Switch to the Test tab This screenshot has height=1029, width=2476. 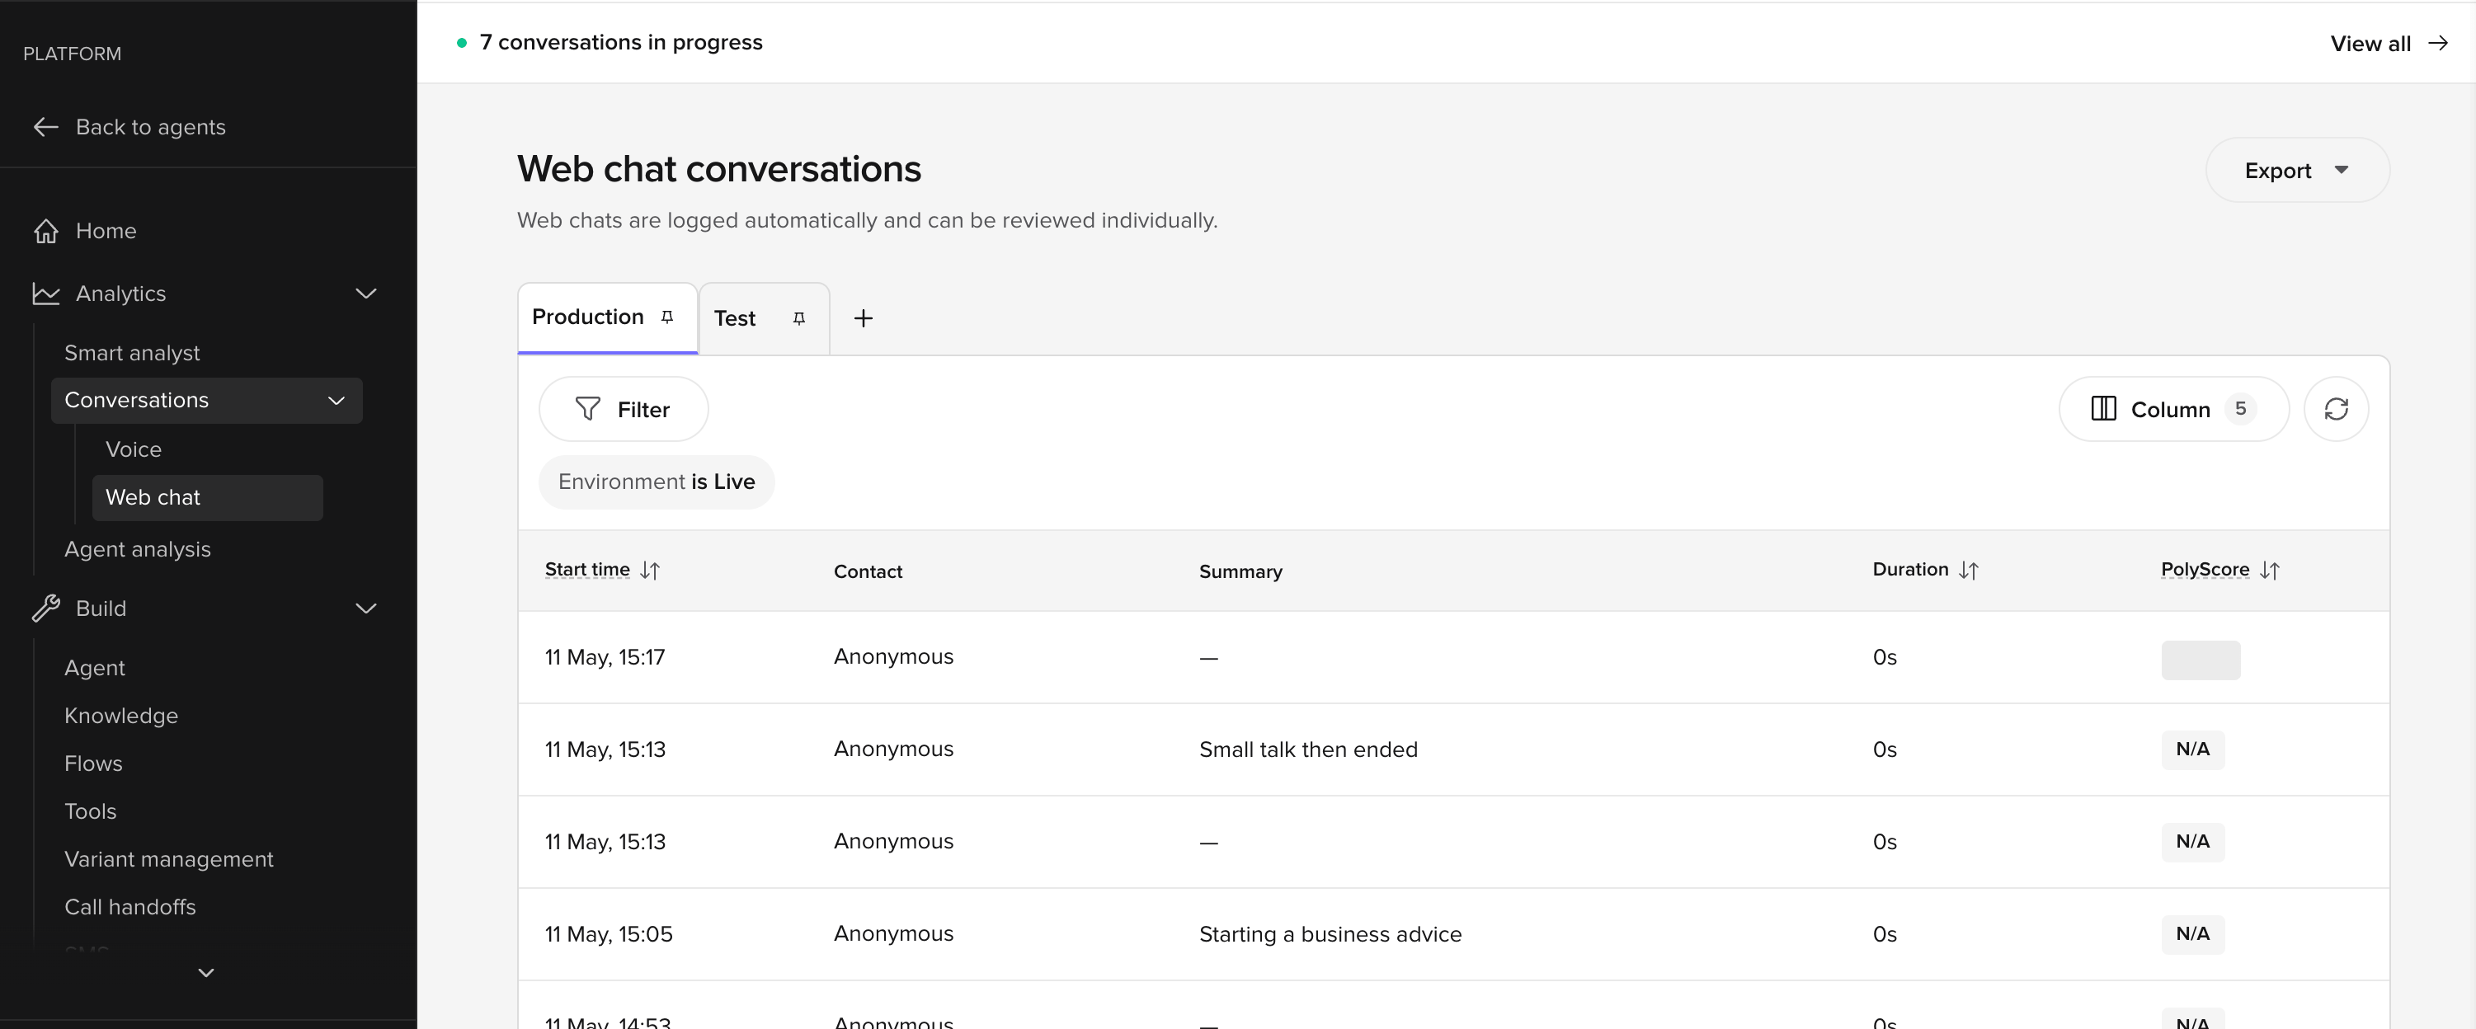click(x=763, y=318)
